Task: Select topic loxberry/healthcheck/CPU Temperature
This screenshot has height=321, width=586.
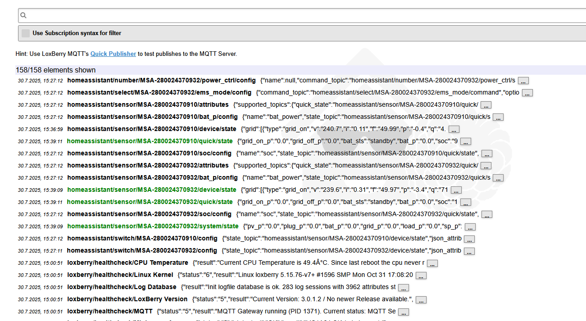Action: [x=127, y=262]
